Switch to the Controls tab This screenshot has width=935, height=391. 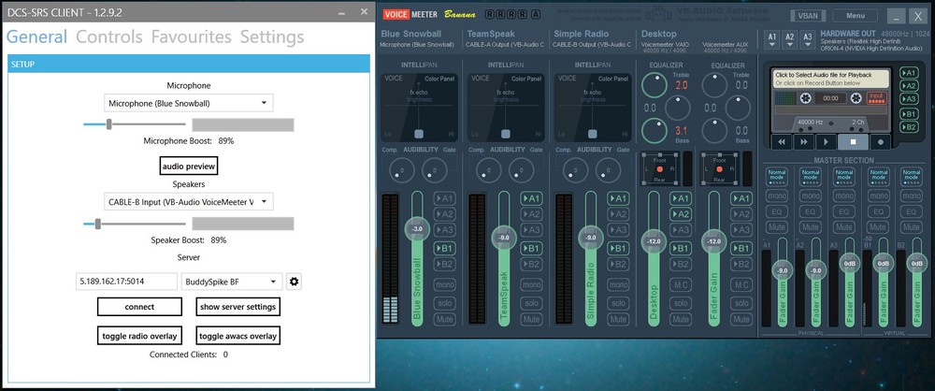click(109, 37)
